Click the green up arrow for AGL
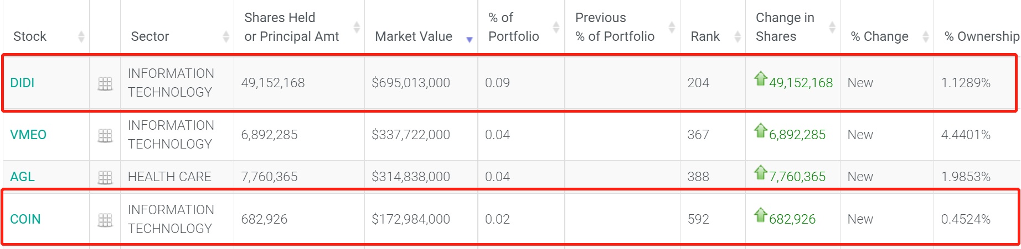 (761, 173)
